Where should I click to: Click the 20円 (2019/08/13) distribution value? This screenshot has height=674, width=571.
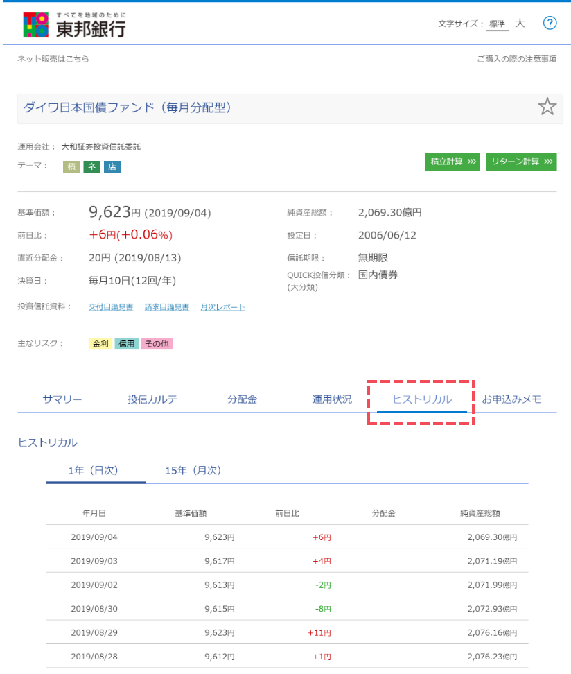coord(135,258)
